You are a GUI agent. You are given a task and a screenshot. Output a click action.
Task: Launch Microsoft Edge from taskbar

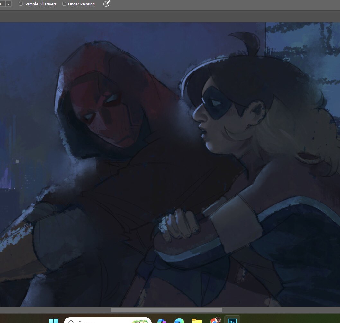coord(179,321)
